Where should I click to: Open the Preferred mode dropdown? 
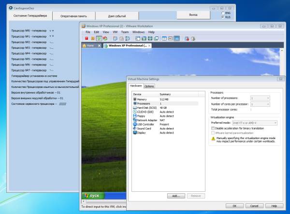(x=255, y=123)
